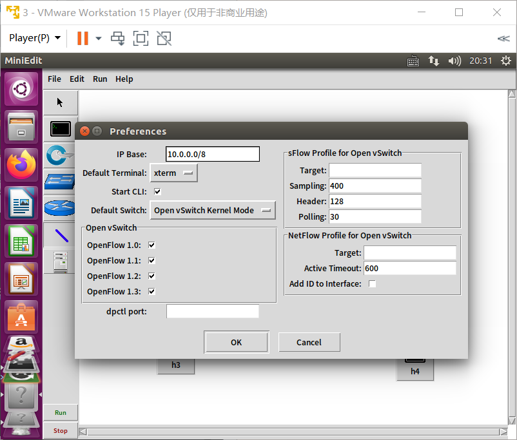Image resolution: width=517 pixels, height=440 pixels.
Task: Click the h4 host node on canvas
Action: (415, 370)
